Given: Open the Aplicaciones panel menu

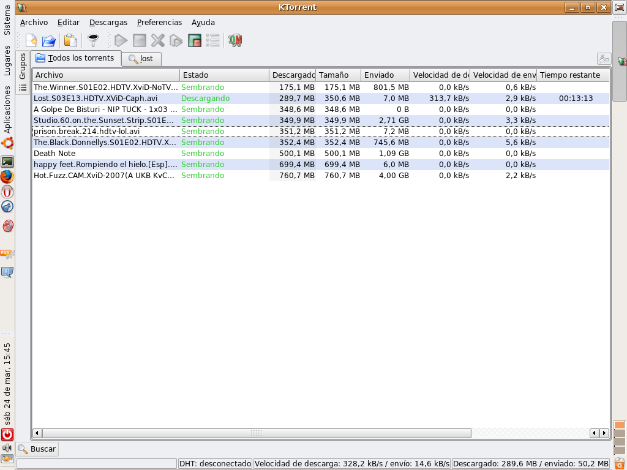Looking at the screenshot, I should tap(7, 109).
